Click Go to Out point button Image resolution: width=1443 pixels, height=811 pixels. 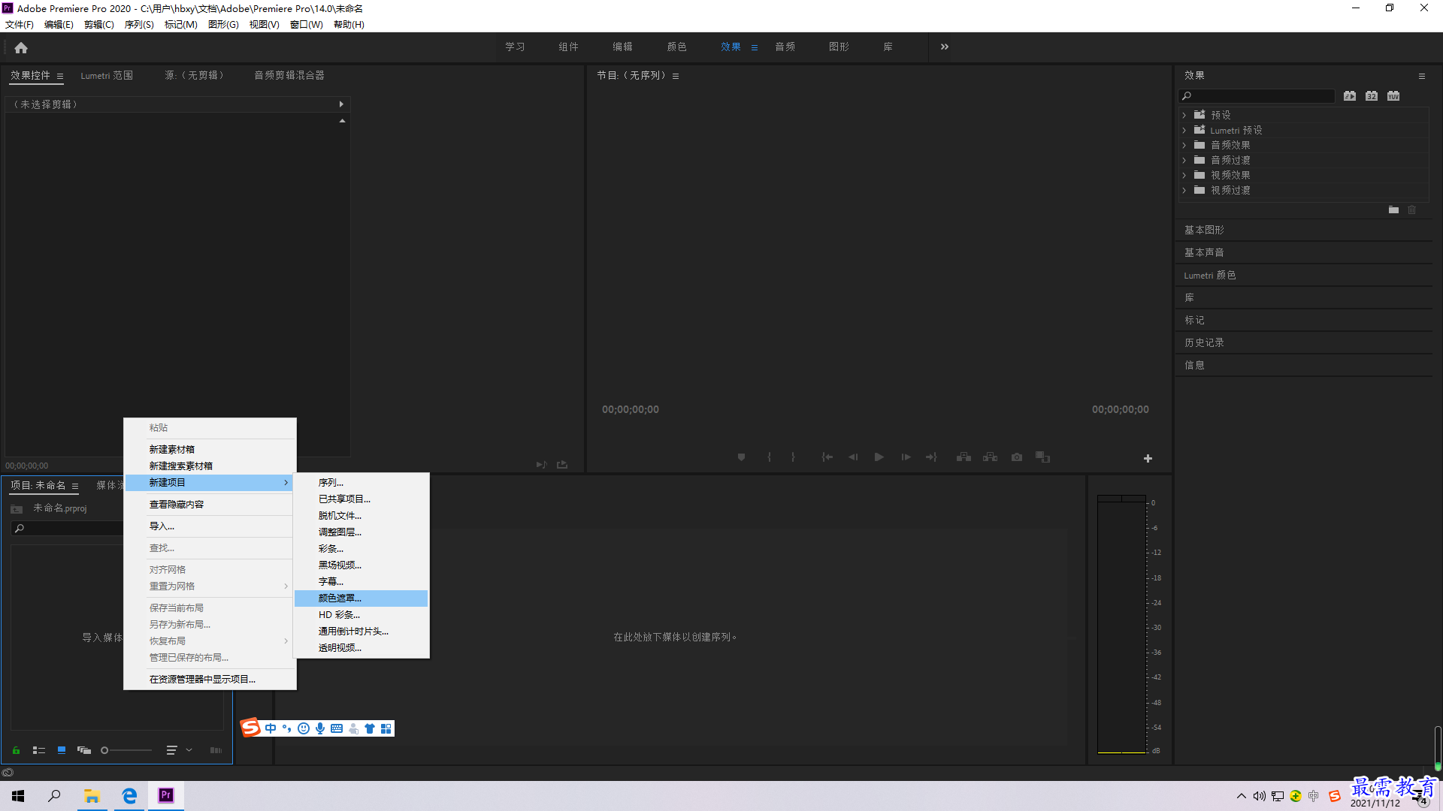(932, 457)
